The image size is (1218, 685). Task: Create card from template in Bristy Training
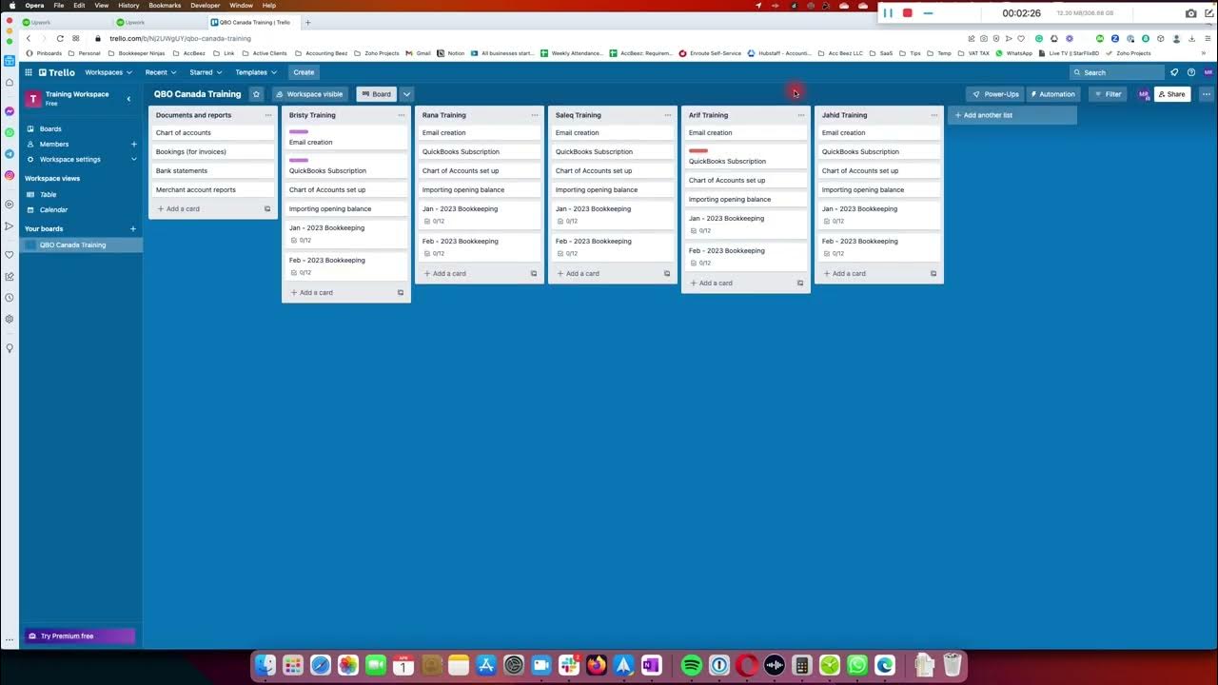tap(401, 292)
